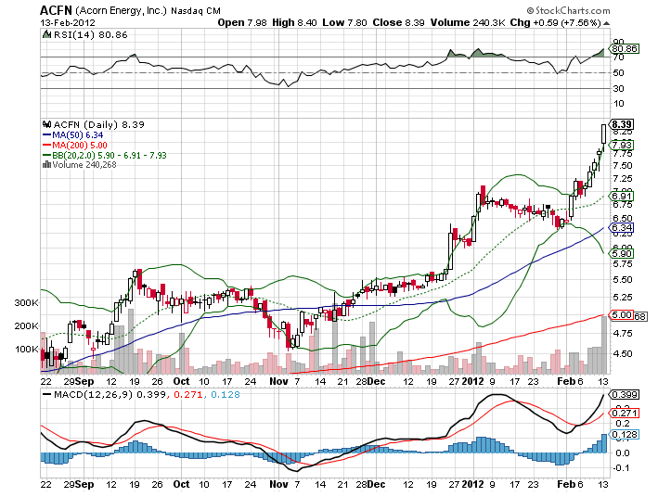Click the blue 6.34 MA(50) price tag
The width and height of the screenshot is (658, 497).
(622, 228)
